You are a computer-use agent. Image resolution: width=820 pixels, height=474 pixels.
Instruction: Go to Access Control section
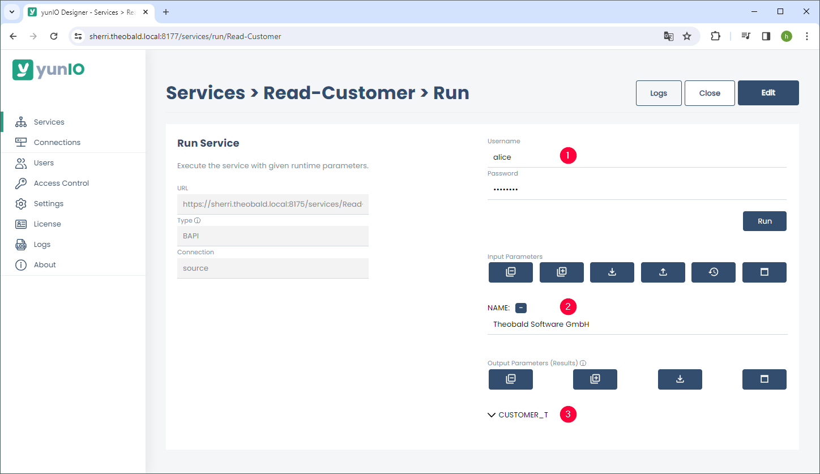[x=61, y=183]
